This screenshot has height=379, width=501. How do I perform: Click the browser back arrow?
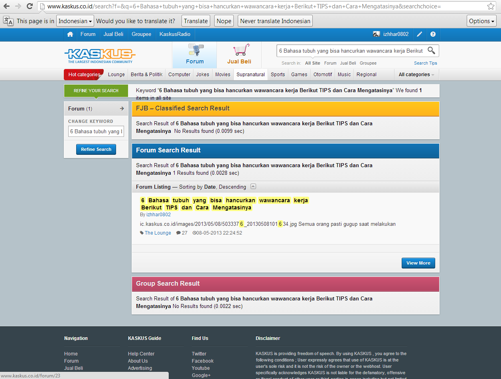click(6, 6)
